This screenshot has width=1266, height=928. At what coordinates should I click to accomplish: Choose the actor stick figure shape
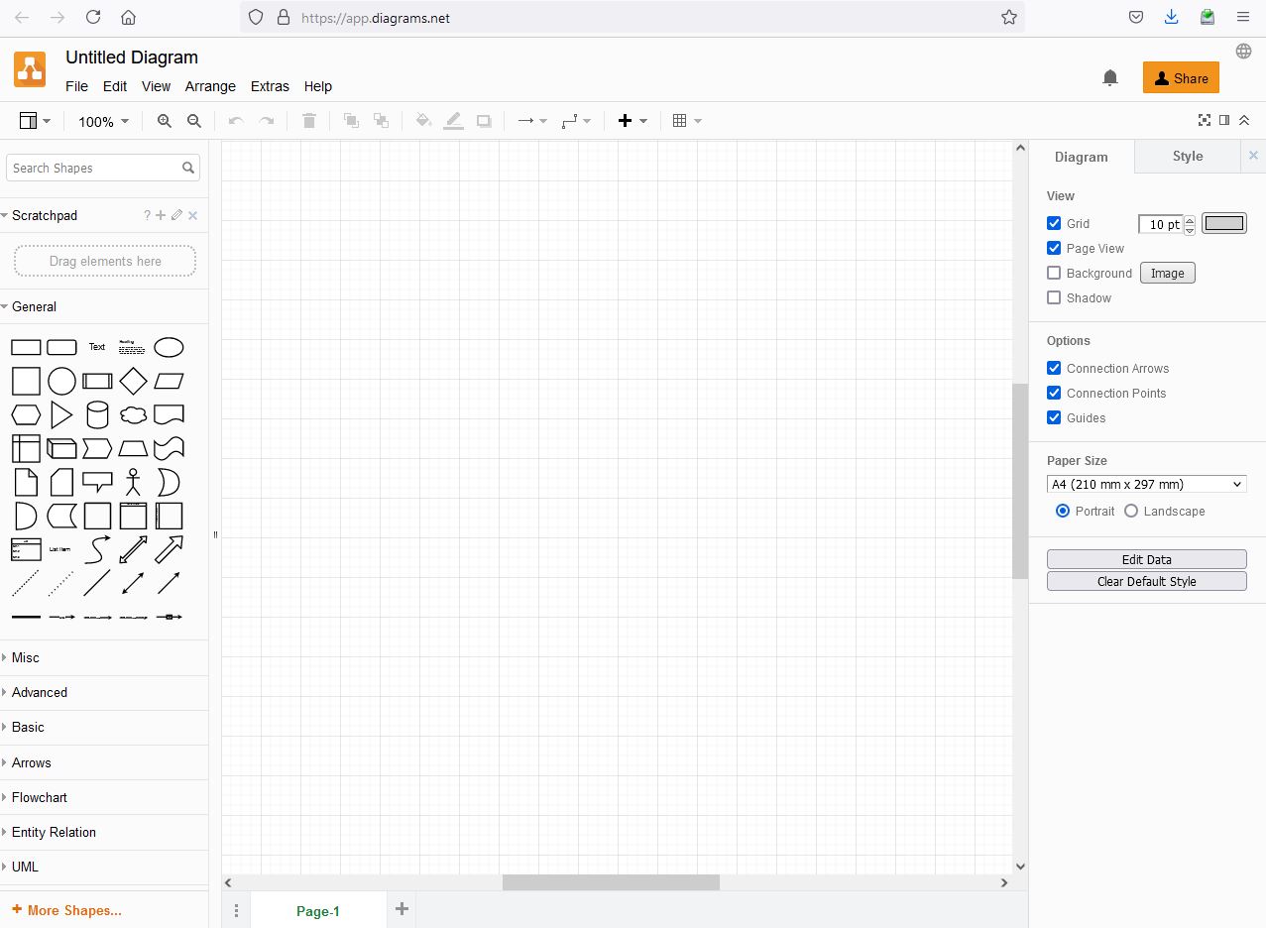tap(133, 483)
